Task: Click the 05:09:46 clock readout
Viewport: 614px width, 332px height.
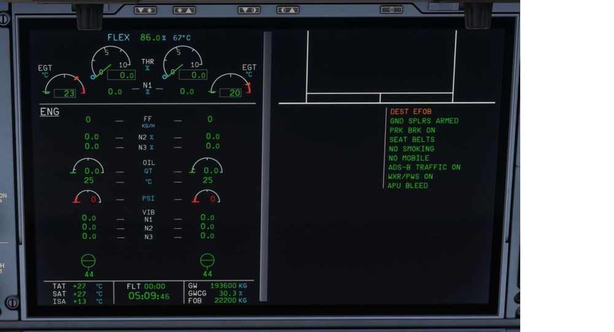Action: (149, 296)
